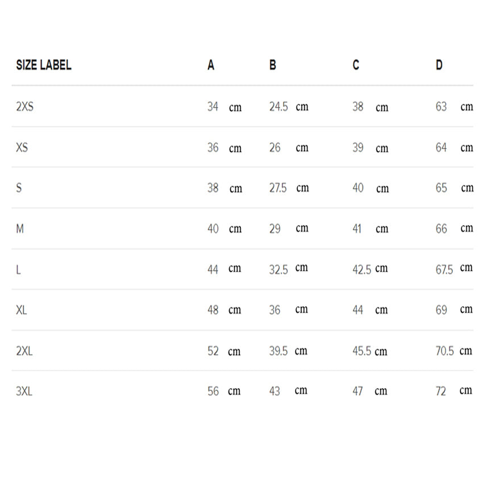Select column header B

pyautogui.click(x=273, y=65)
